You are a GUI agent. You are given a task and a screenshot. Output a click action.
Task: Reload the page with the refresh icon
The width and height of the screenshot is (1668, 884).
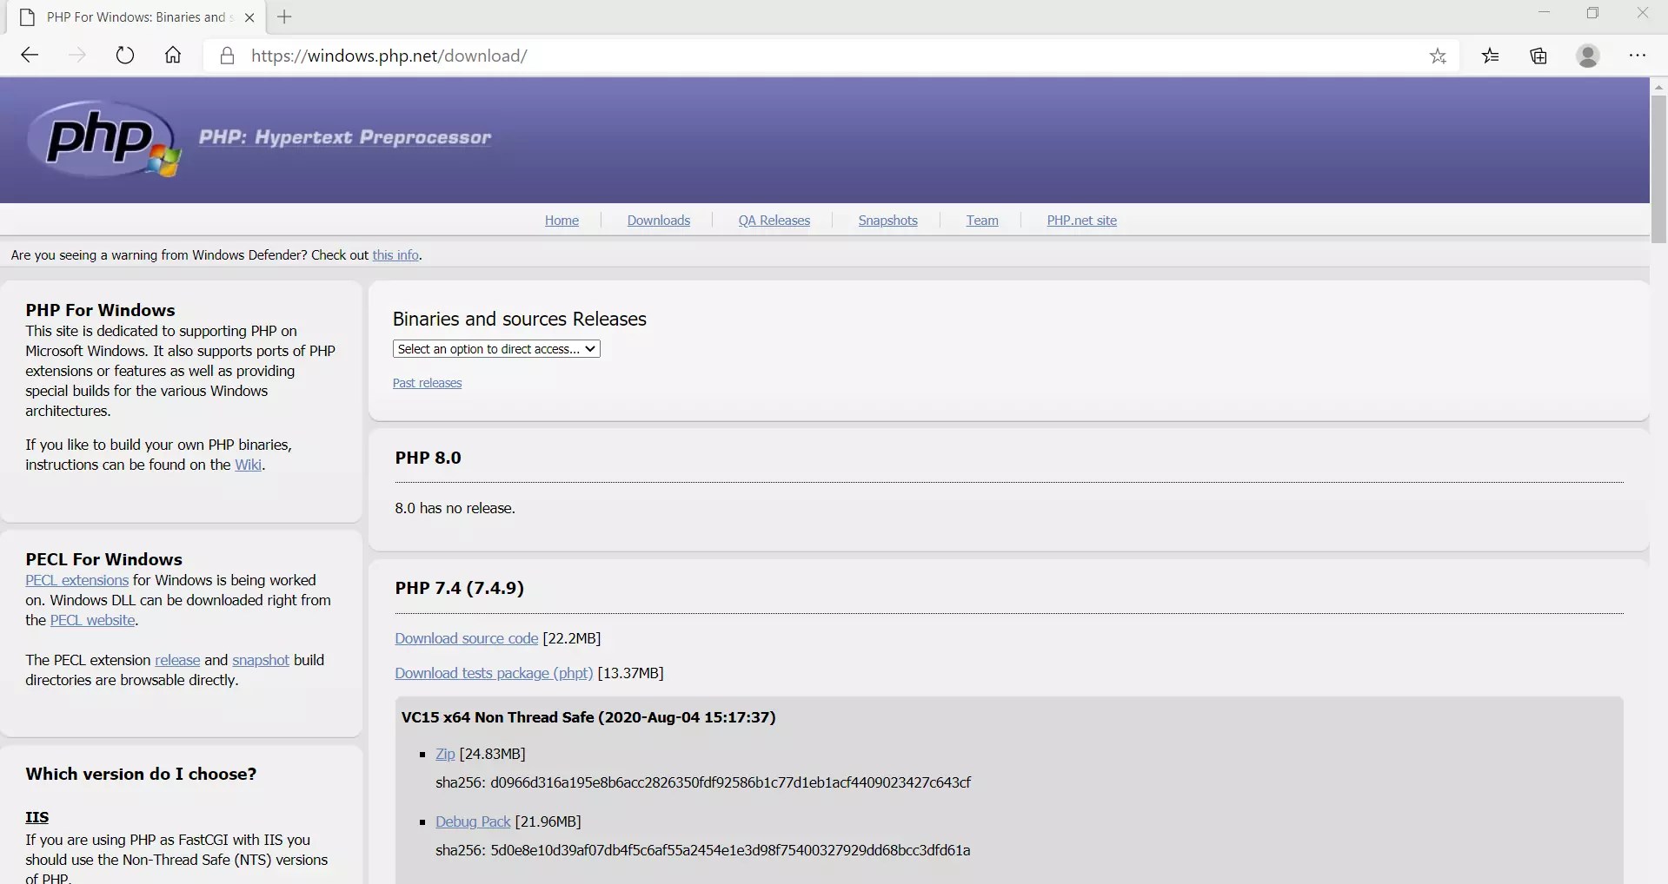(x=125, y=56)
